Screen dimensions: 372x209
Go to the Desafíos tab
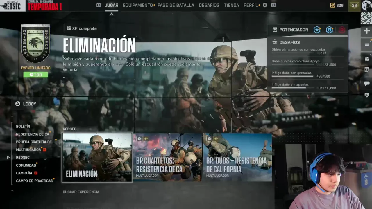pos(209,5)
